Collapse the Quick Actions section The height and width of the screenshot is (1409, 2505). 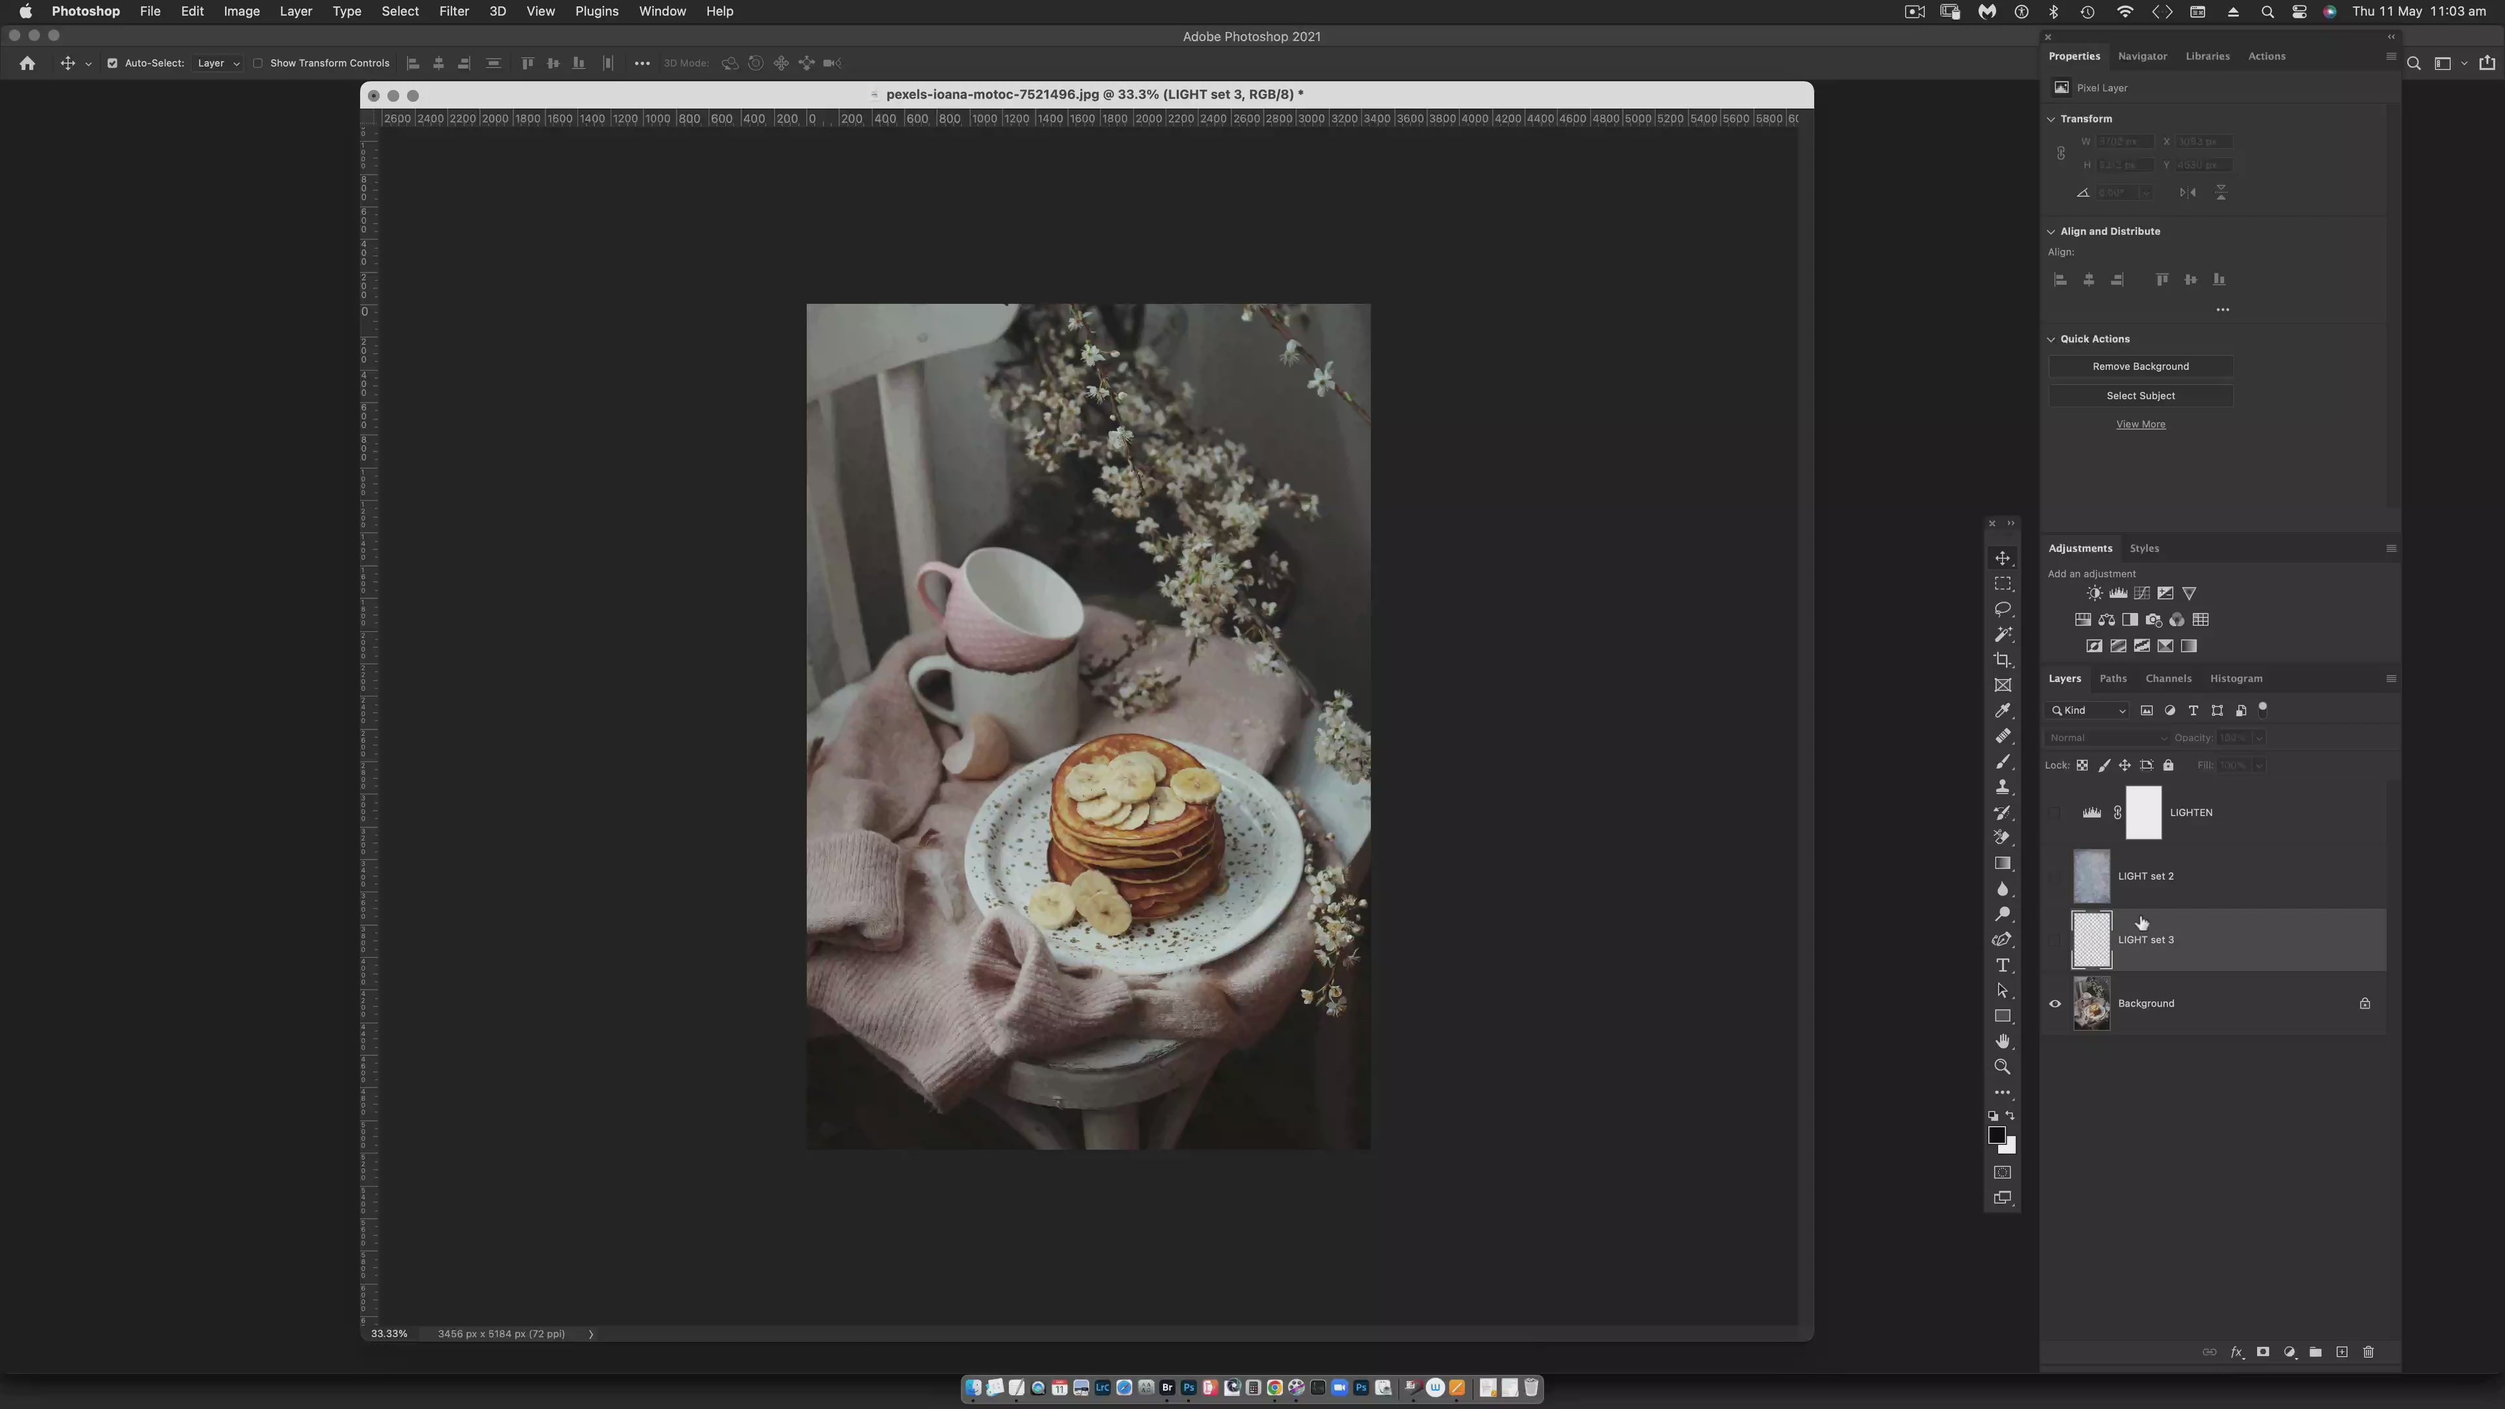point(2051,339)
